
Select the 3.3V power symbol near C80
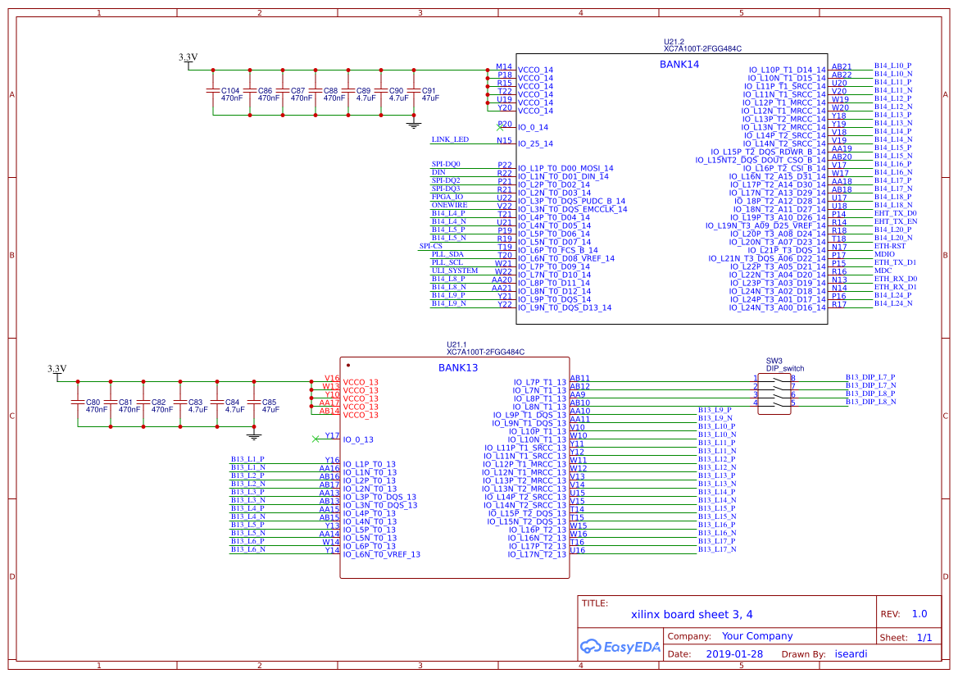[x=57, y=372]
